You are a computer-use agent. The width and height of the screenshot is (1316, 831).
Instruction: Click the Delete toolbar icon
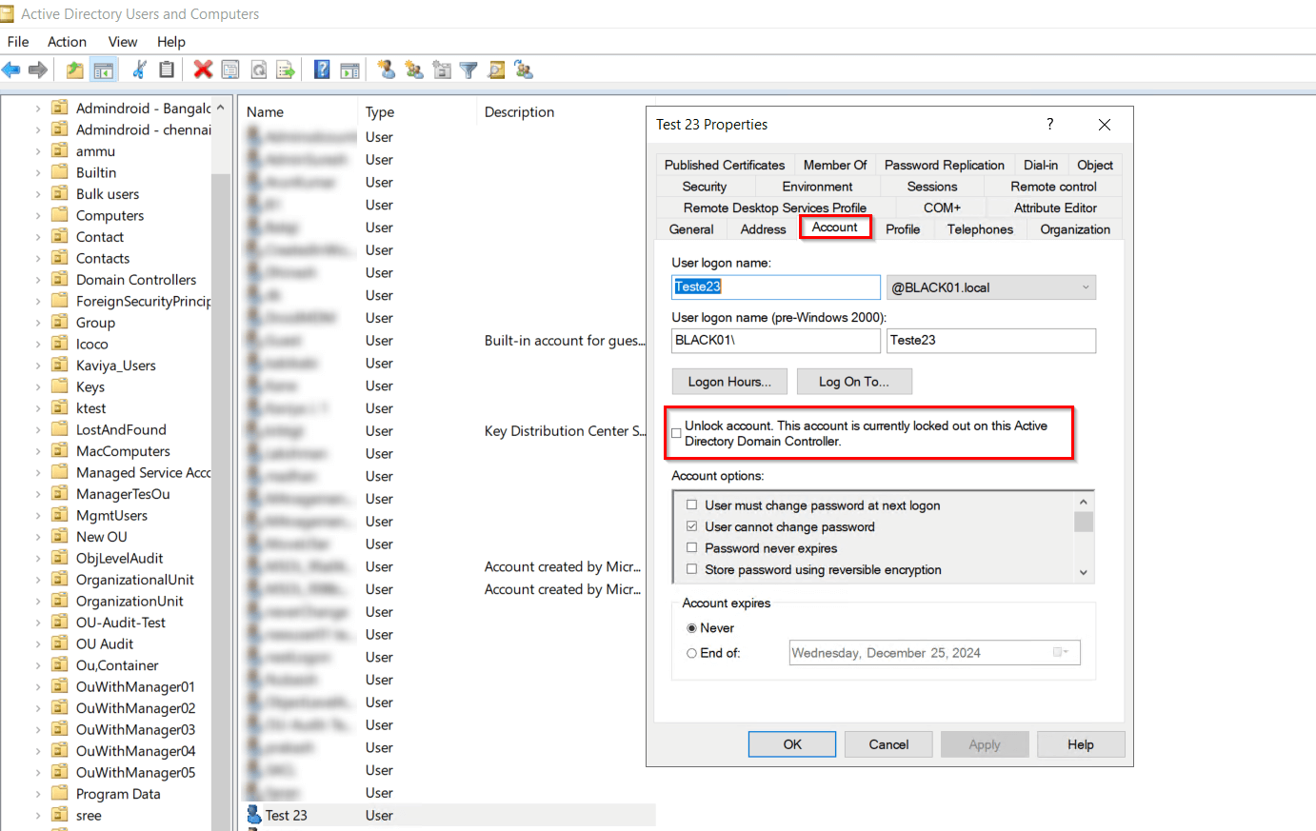point(202,69)
